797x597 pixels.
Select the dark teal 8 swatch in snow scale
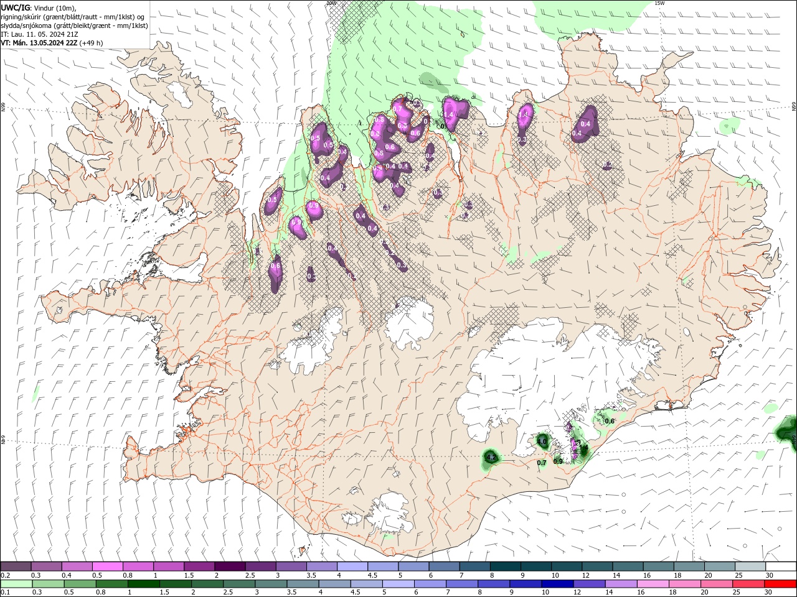click(505, 567)
